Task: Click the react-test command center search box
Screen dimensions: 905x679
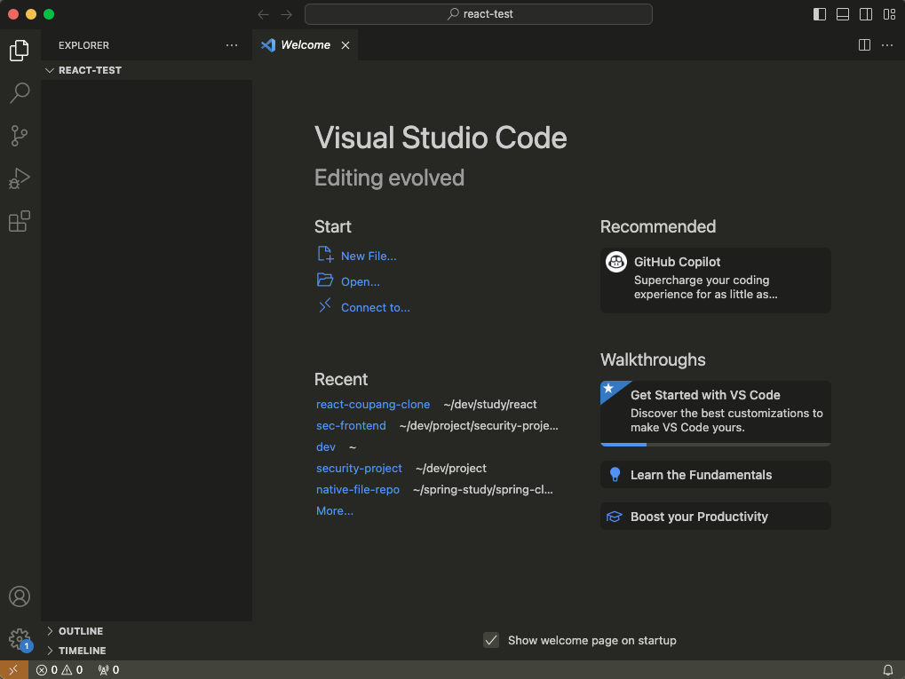Action: (x=479, y=14)
